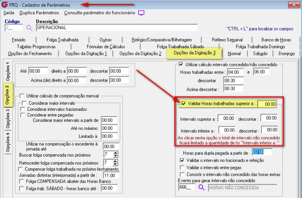
Task: Open the Normal tab
Action: [x=234, y=53]
